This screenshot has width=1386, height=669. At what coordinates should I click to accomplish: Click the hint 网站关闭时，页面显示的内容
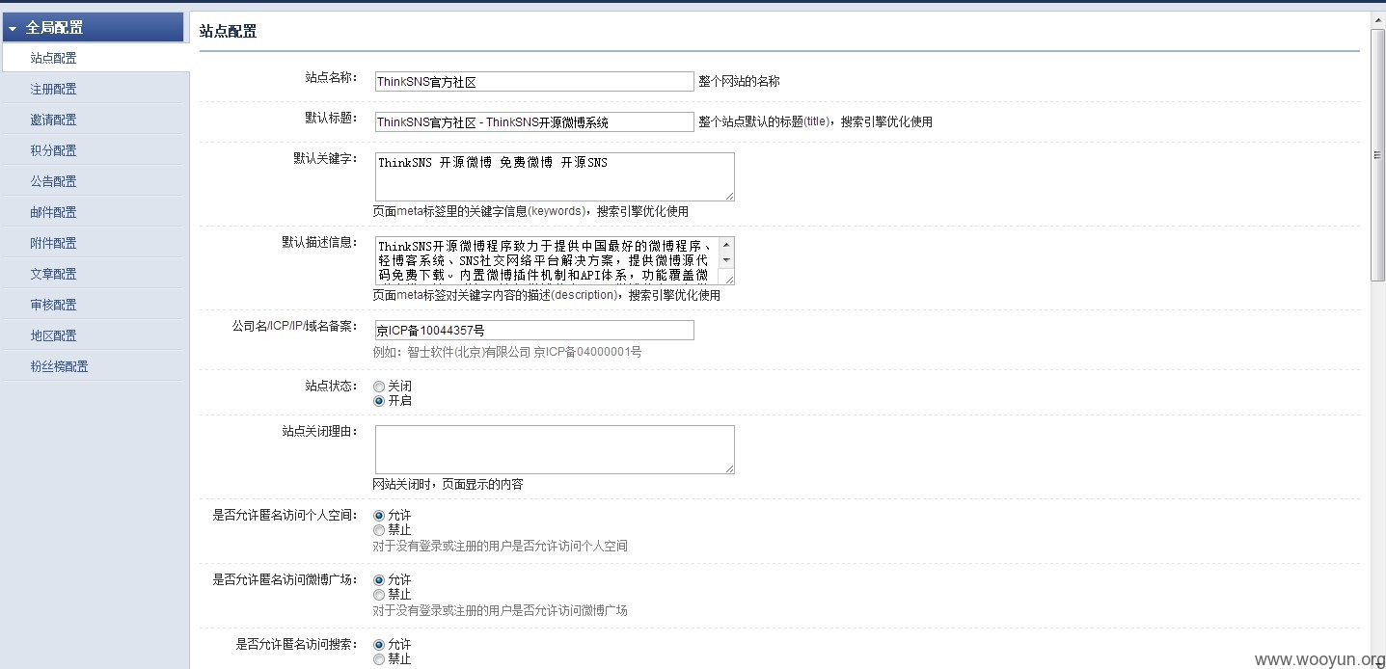[x=448, y=484]
